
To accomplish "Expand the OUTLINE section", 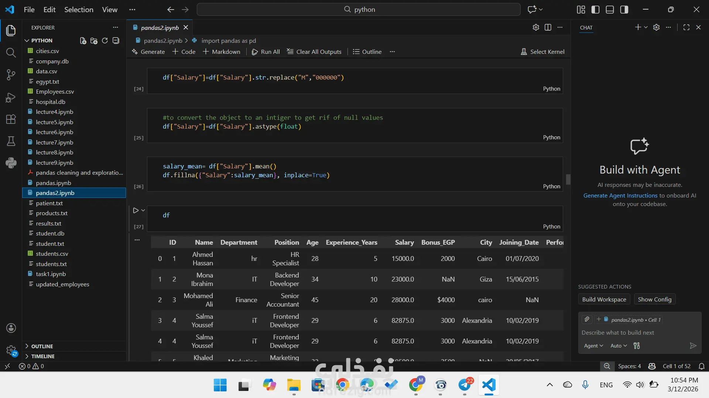I will click(42, 346).
